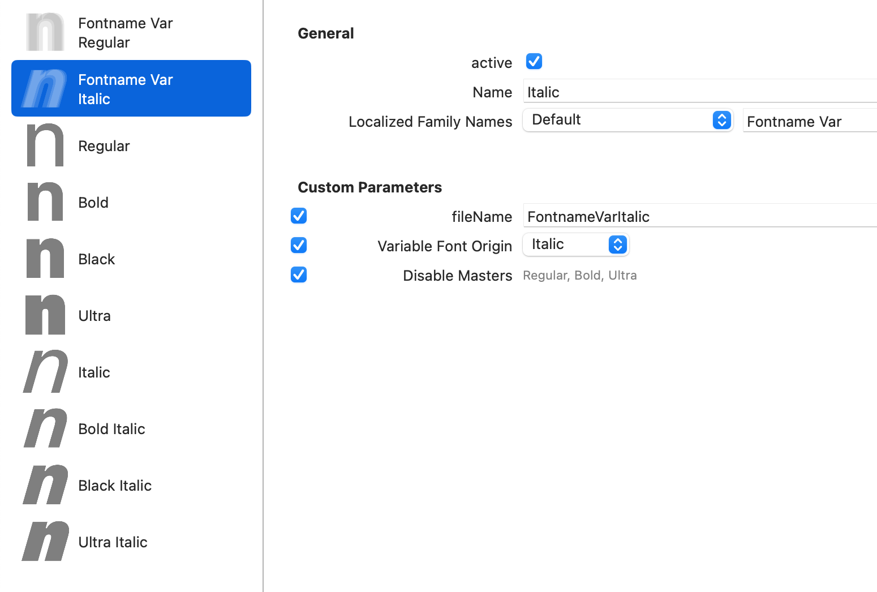
Task: Disable the fileName custom parameter checkbox
Action: [299, 216]
